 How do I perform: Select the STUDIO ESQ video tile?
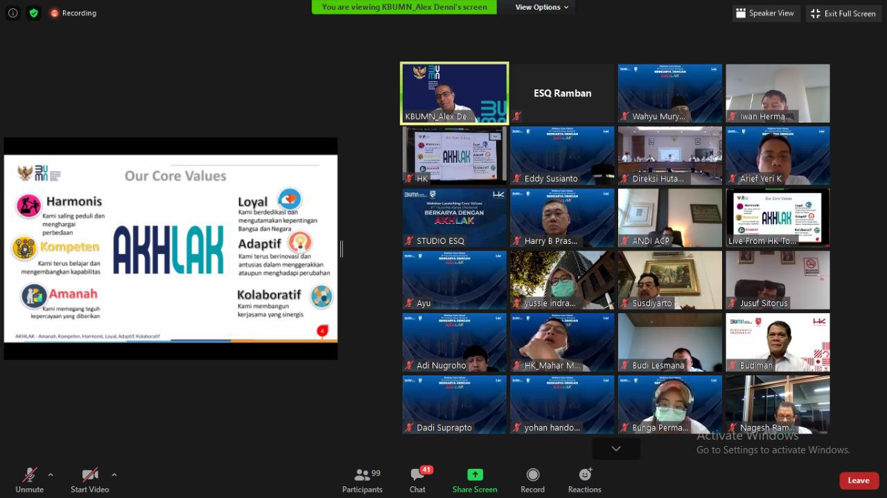455,218
